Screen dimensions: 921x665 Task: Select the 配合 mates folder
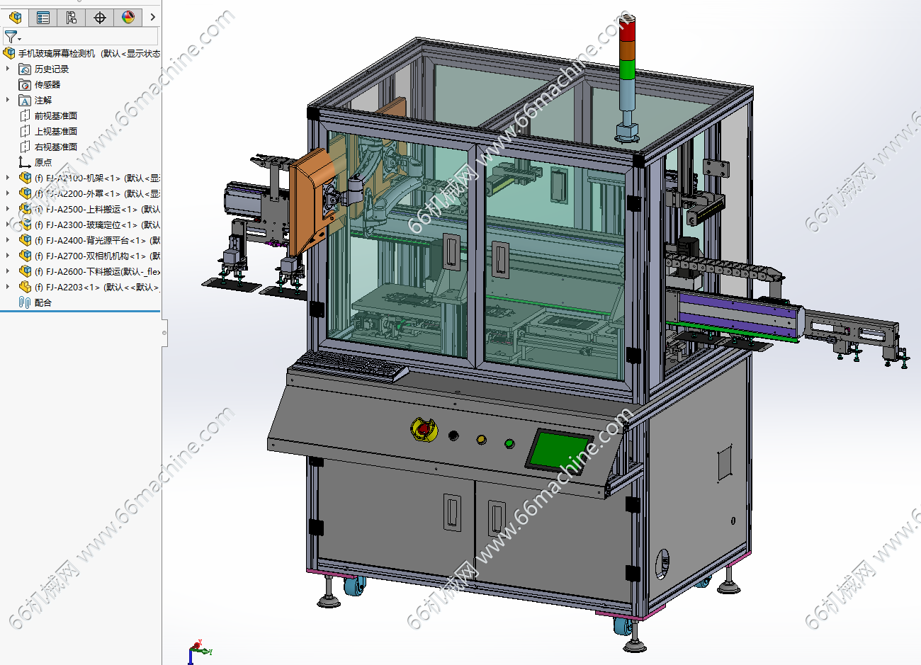[43, 302]
